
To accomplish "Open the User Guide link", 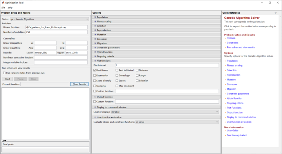I will click(233, 131).
